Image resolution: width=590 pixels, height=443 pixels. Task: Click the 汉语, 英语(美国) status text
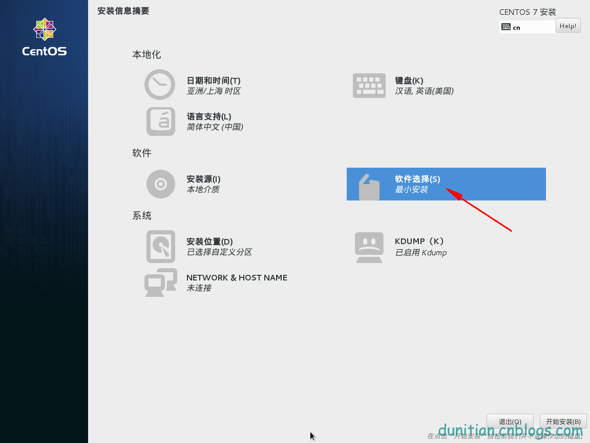[x=424, y=91]
